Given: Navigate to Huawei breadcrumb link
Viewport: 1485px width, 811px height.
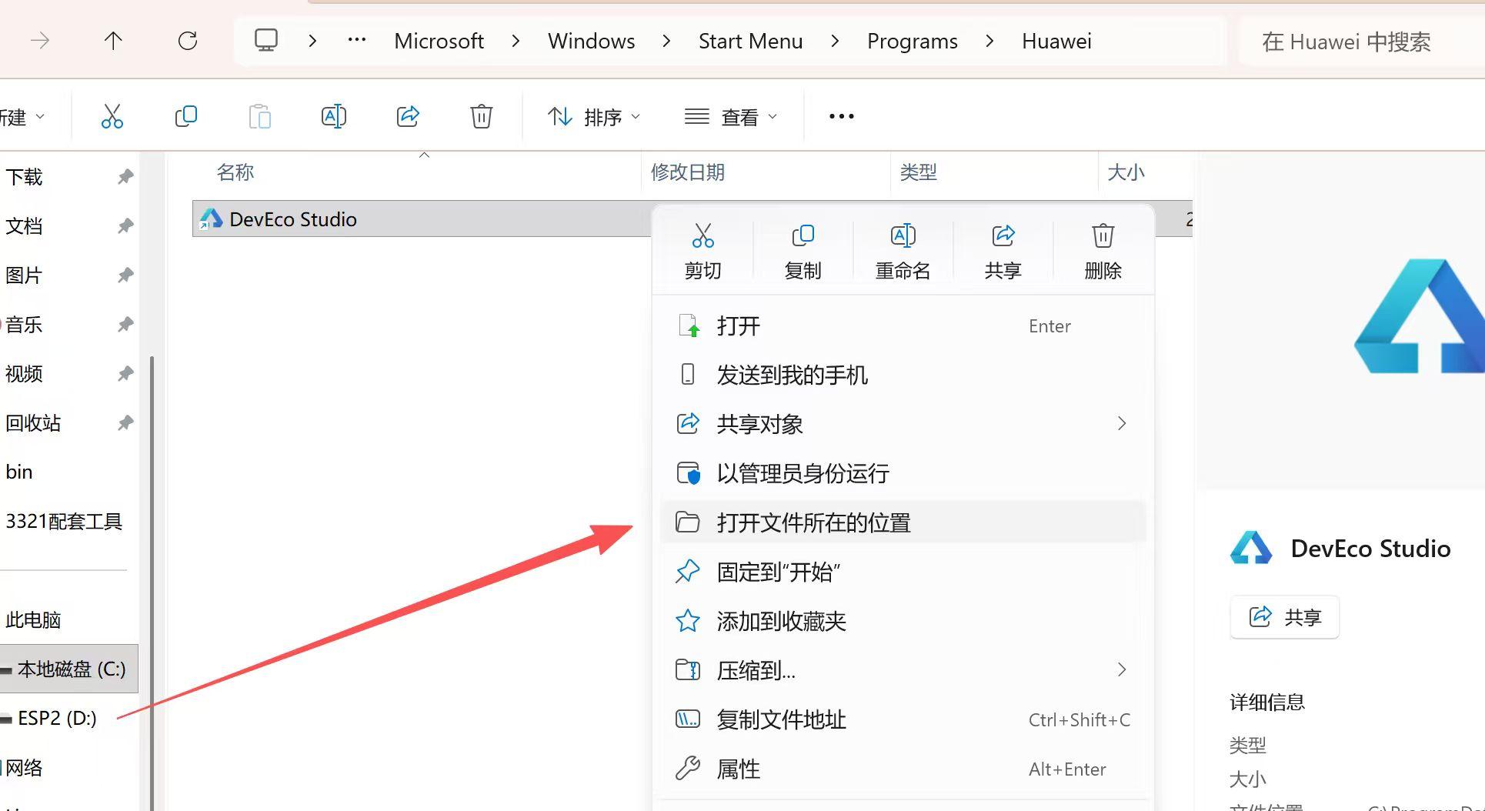Looking at the screenshot, I should point(1056,41).
